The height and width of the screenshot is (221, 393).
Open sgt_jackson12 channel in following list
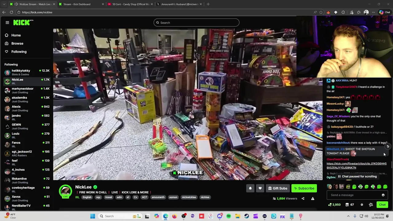point(27,153)
